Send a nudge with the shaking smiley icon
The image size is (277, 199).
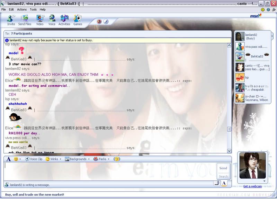pos(117,159)
